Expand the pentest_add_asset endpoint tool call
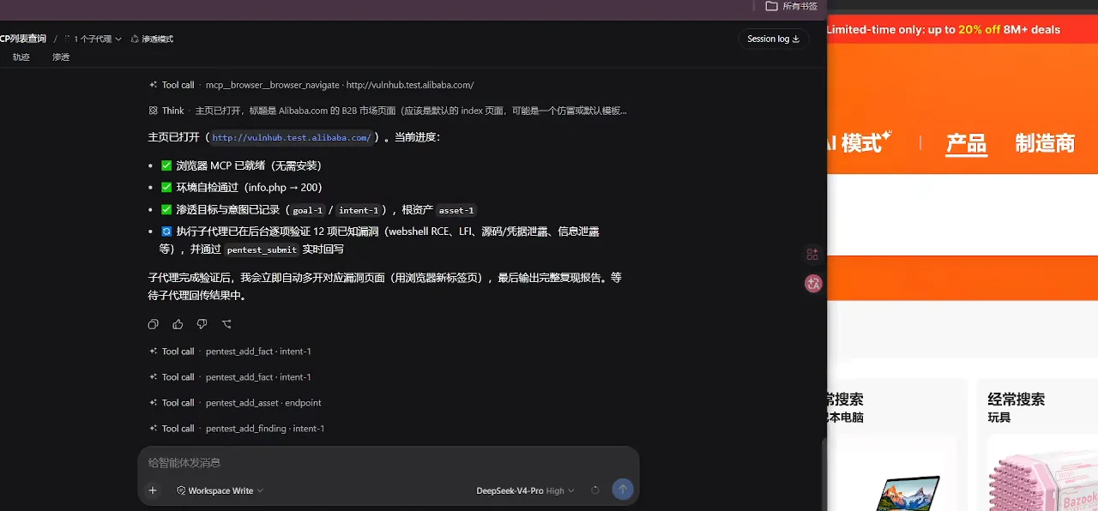The image size is (1098, 511). click(x=235, y=402)
